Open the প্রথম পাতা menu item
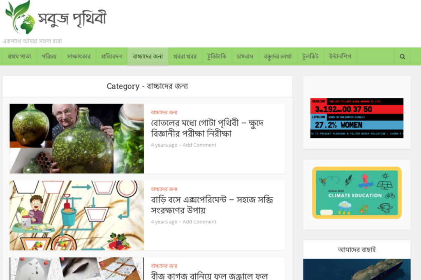The width and height of the screenshot is (421, 280). (x=19, y=57)
